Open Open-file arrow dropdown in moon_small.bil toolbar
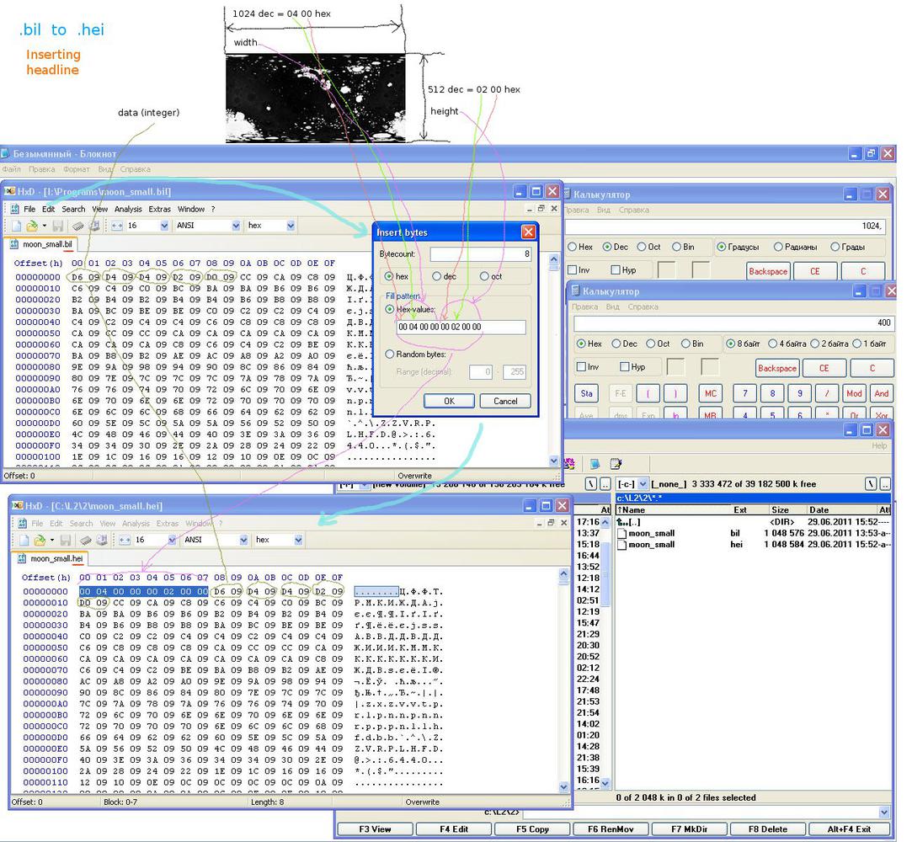Viewport: 912px width, 842px height. [x=44, y=226]
